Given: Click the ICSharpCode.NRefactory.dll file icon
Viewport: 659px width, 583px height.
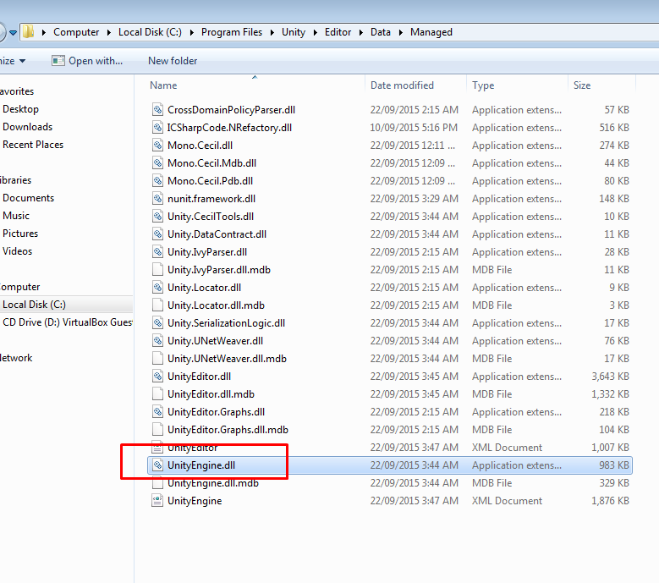Looking at the screenshot, I should pos(157,128).
